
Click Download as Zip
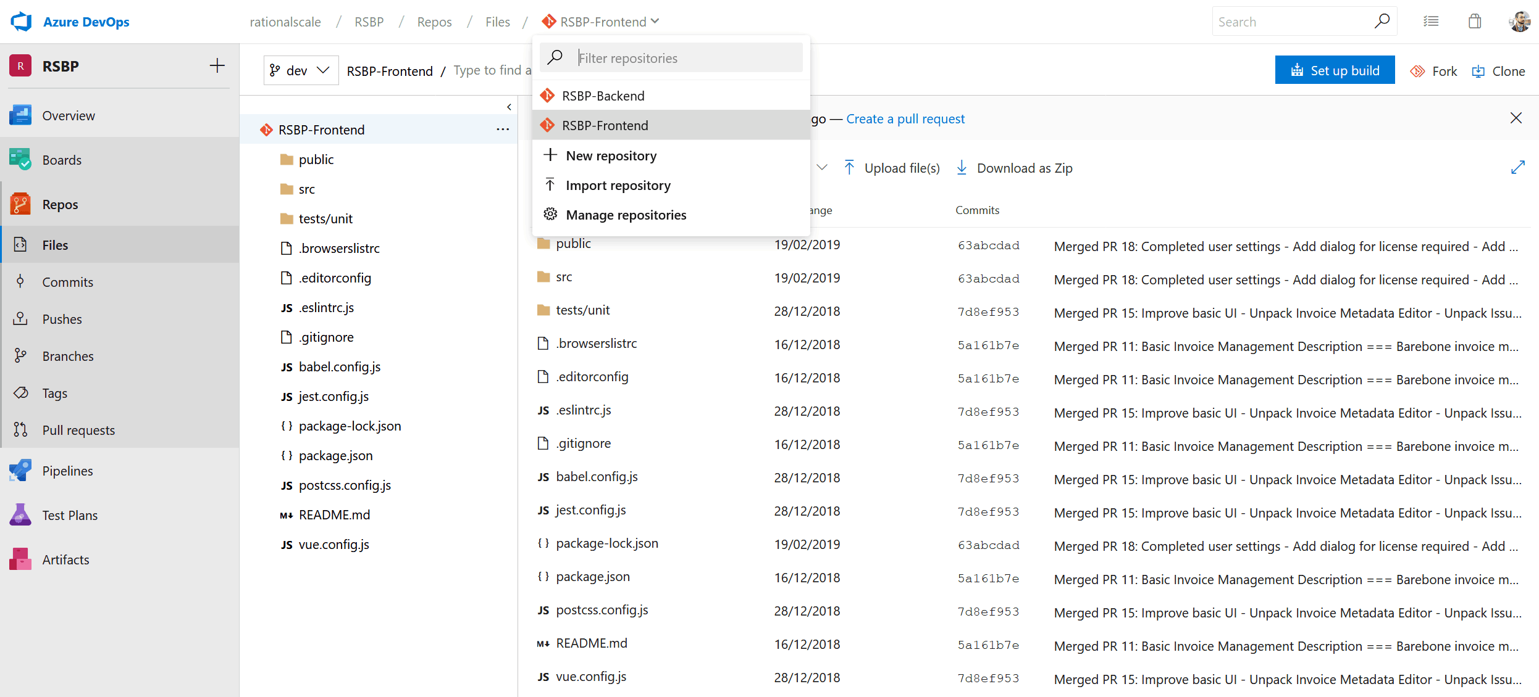1014,168
